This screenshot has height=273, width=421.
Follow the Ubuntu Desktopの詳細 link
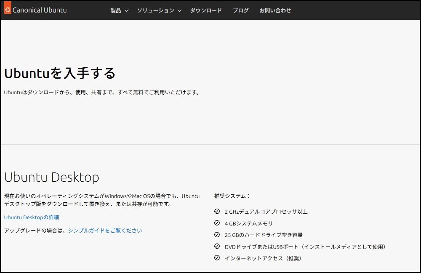pos(32,217)
